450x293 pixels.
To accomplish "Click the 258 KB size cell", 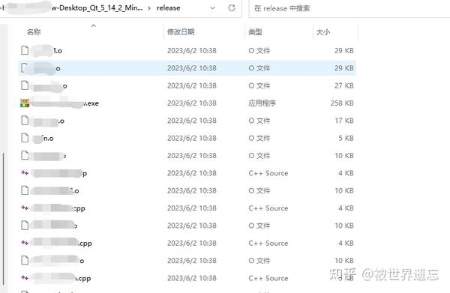I will (342, 103).
